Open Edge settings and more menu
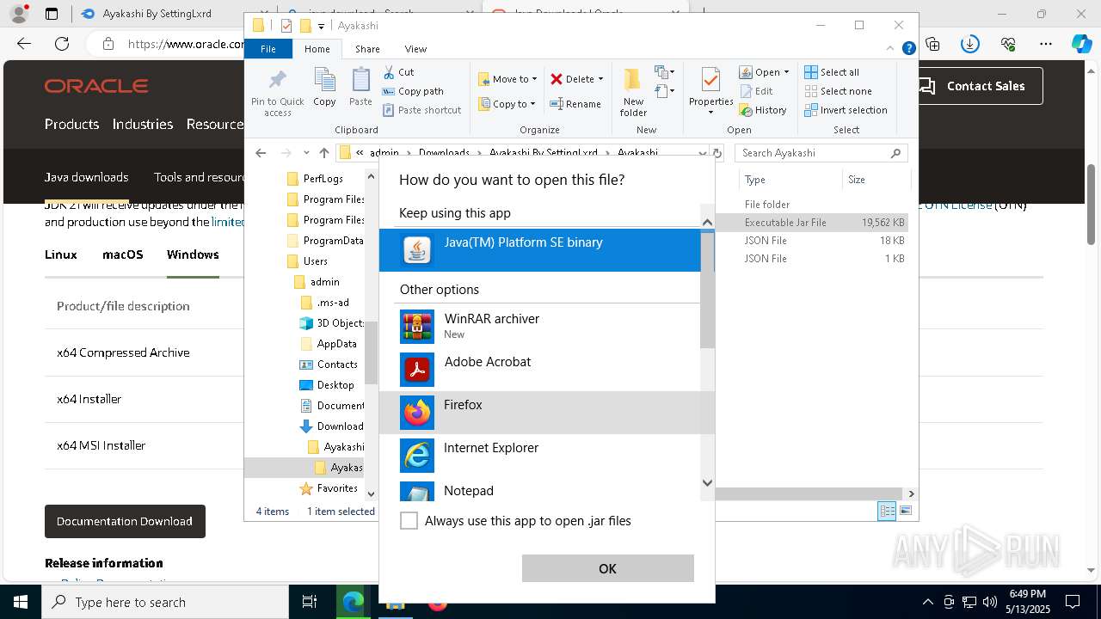 point(1046,44)
